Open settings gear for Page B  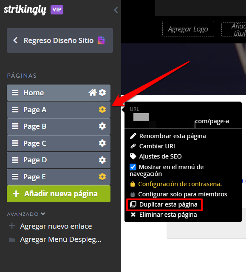point(102,126)
